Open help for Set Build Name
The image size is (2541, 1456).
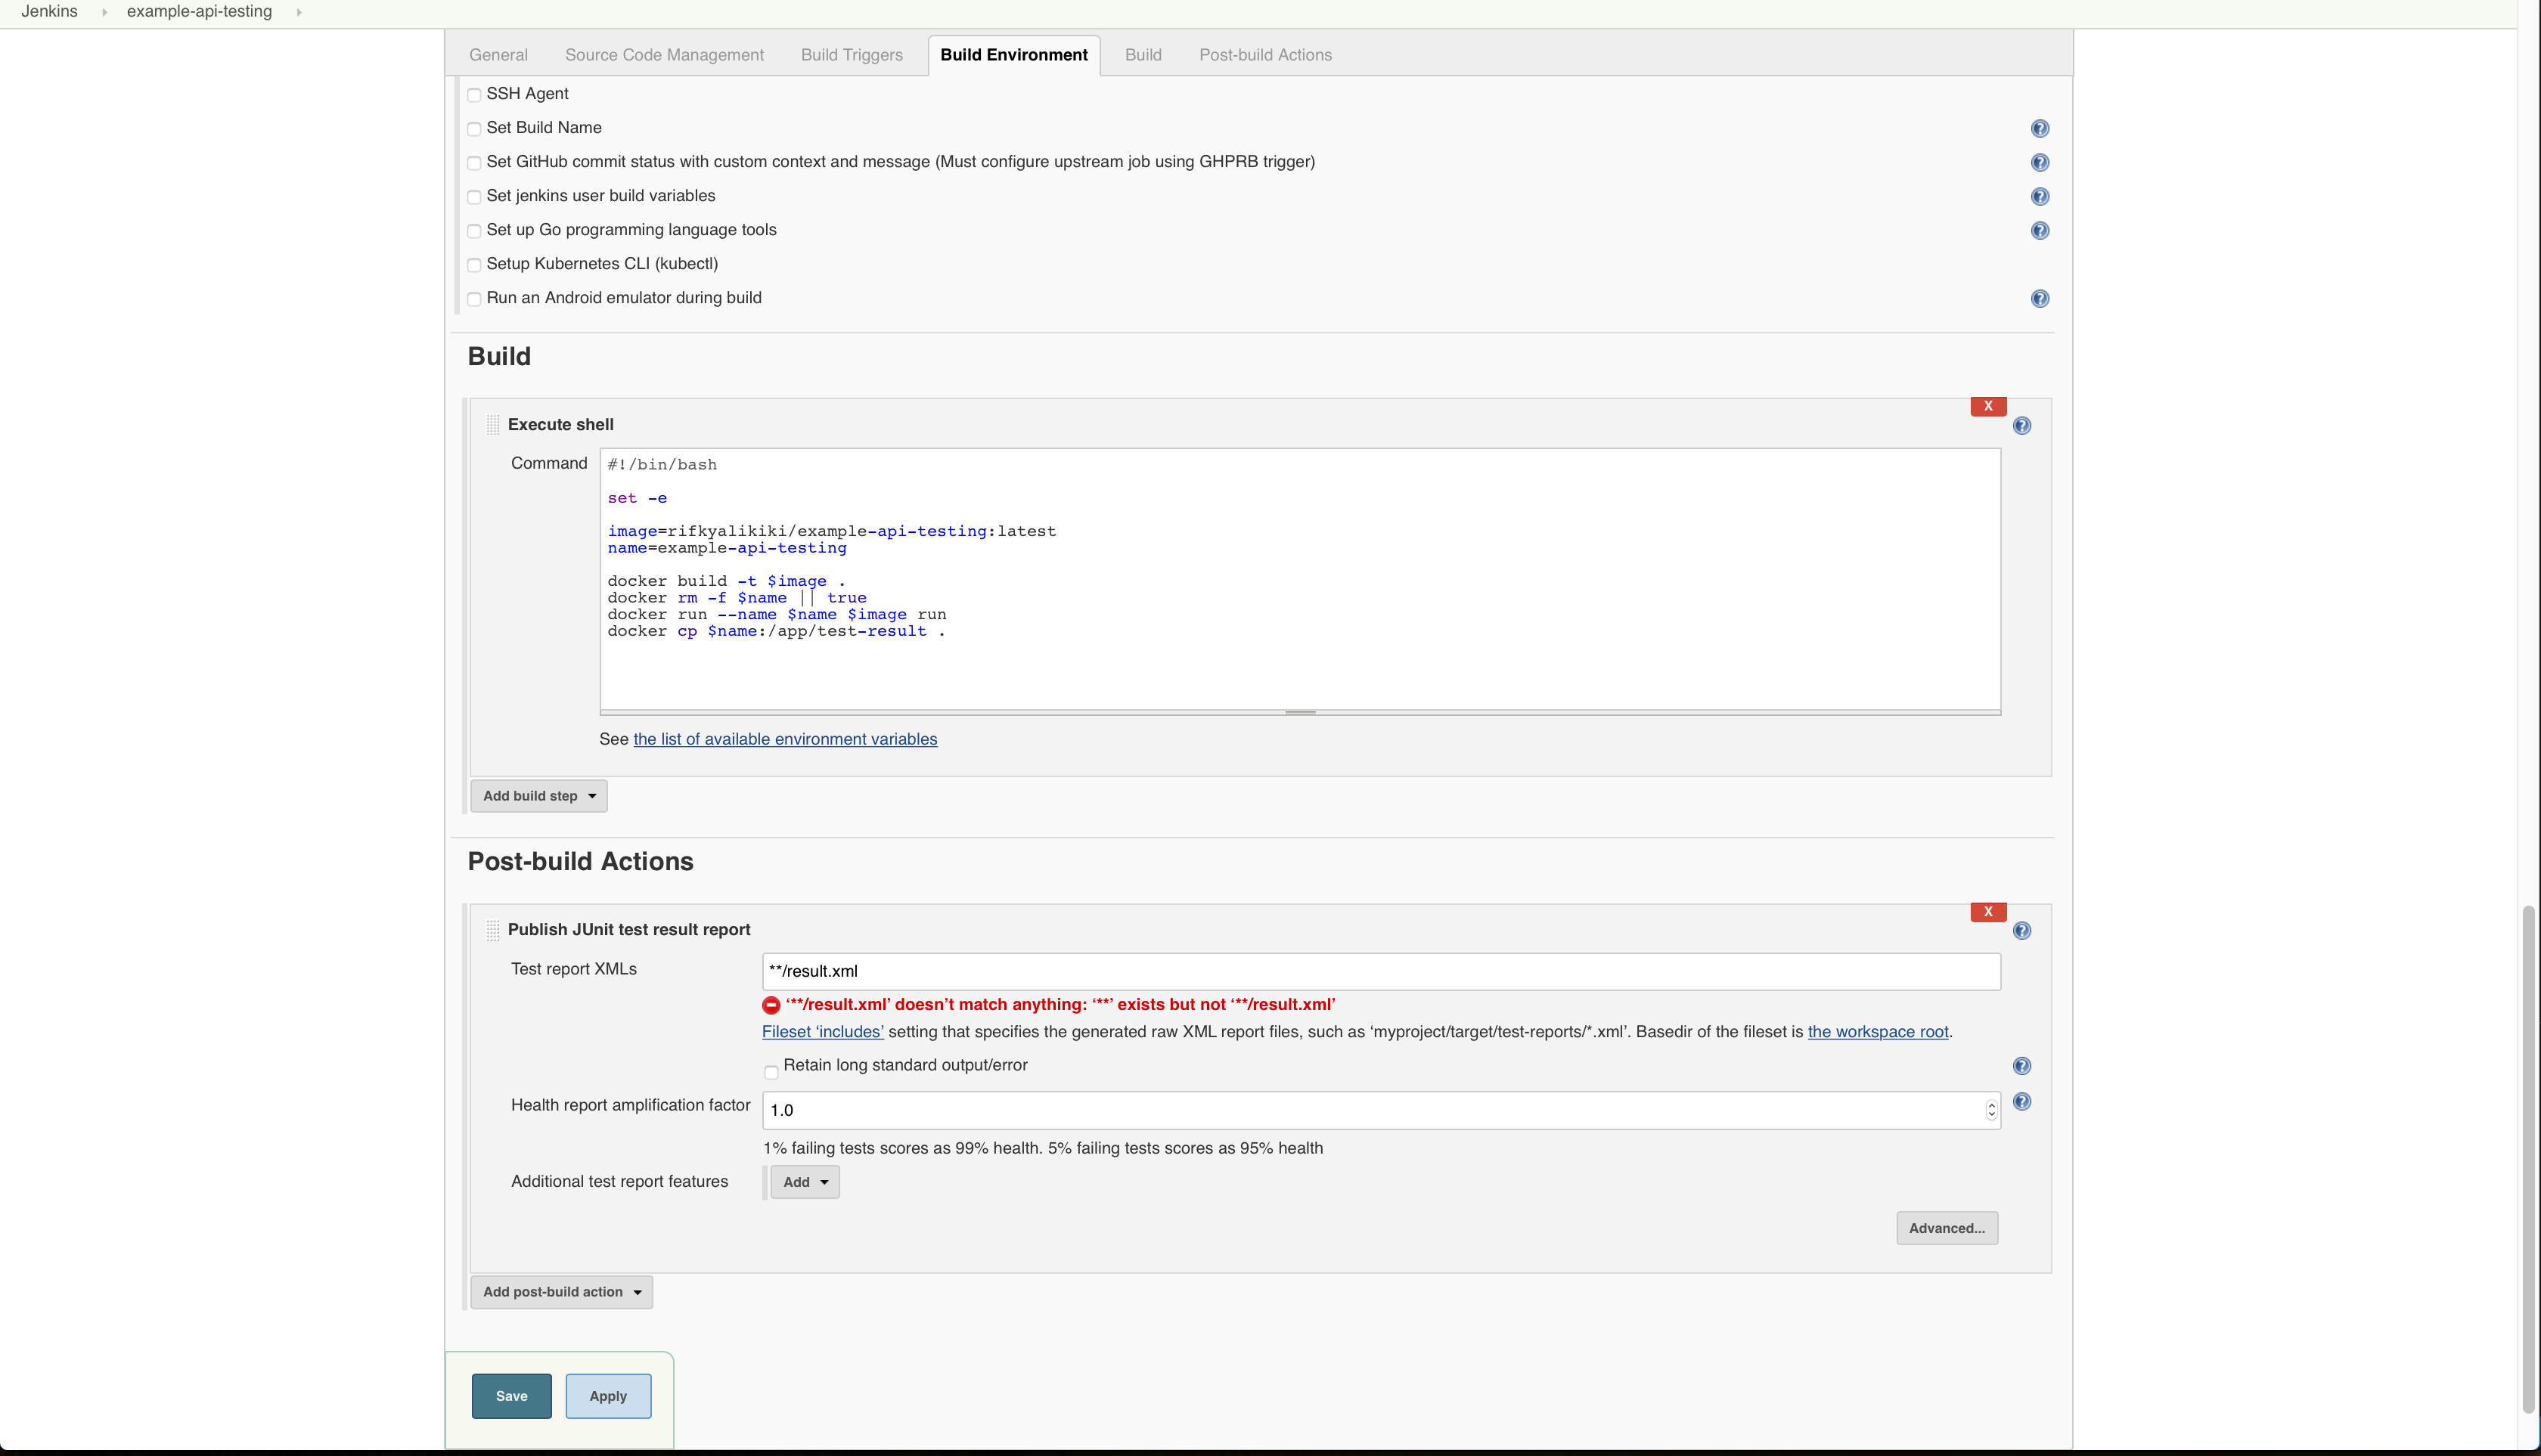pyautogui.click(x=2040, y=128)
